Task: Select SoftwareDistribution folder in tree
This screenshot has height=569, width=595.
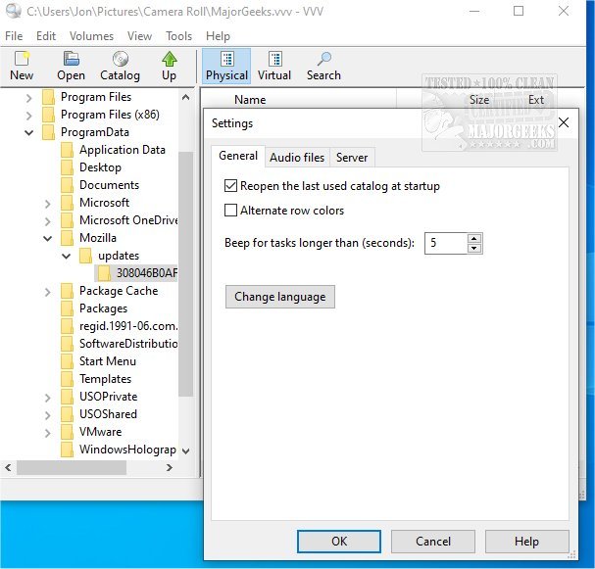Action: [128, 344]
